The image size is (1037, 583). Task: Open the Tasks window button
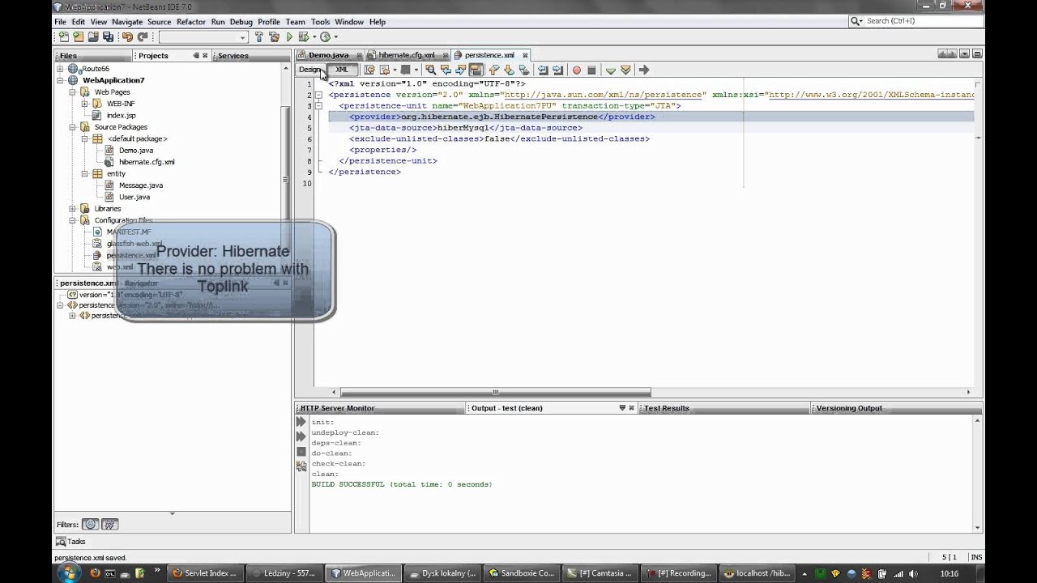(x=71, y=542)
